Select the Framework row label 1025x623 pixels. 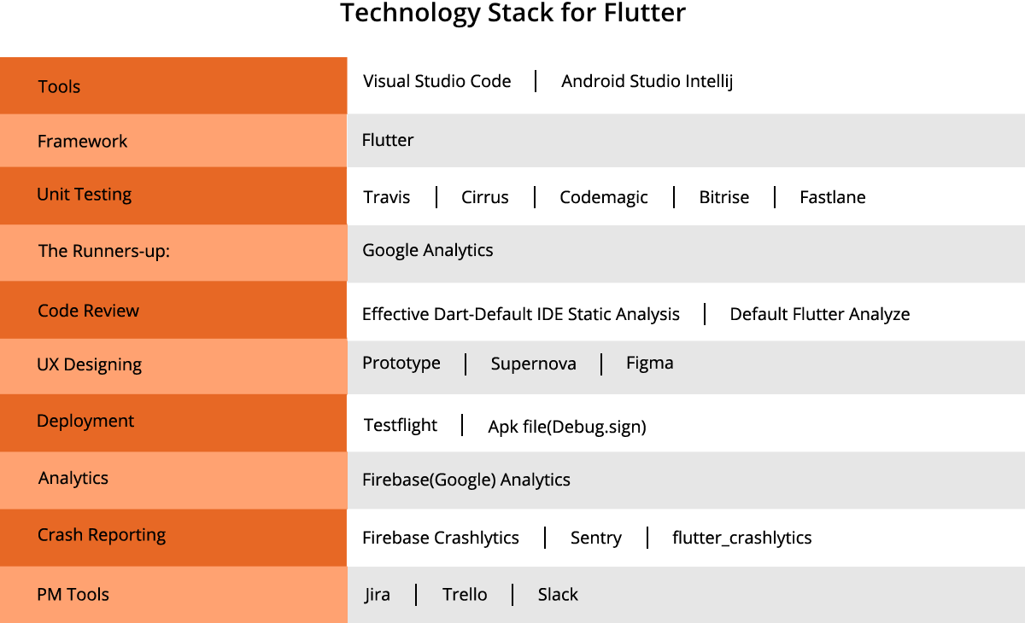coord(82,141)
